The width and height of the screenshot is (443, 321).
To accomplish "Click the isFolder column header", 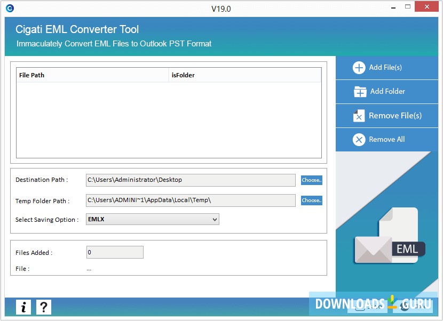I will tap(181, 75).
